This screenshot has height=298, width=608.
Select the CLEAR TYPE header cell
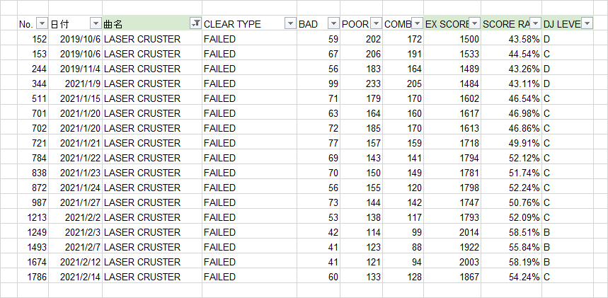[249, 23]
